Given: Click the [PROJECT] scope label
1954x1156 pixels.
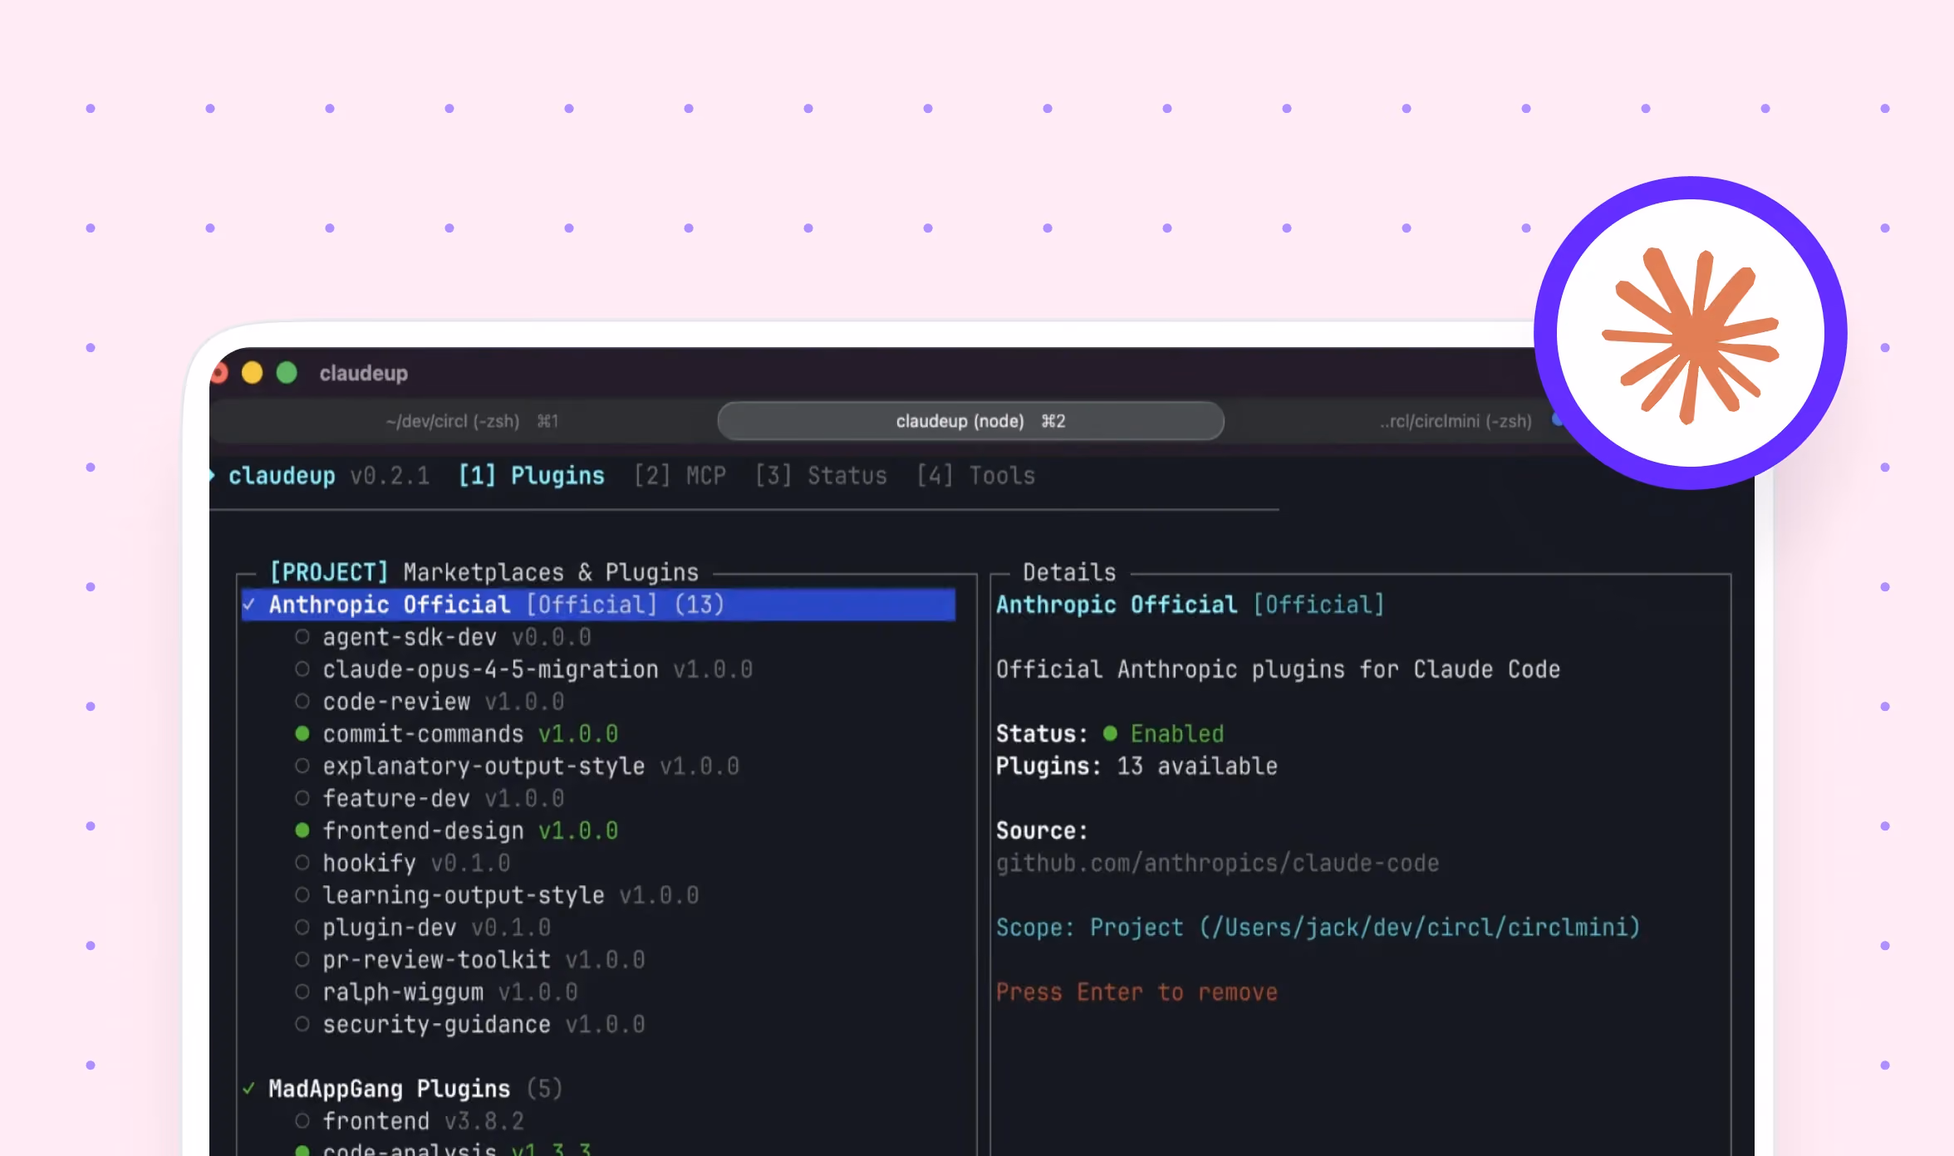Looking at the screenshot, I should pos(329,572).
